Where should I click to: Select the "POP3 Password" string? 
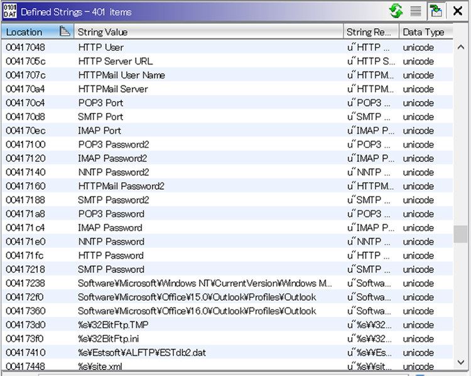[x=111, y=213]
